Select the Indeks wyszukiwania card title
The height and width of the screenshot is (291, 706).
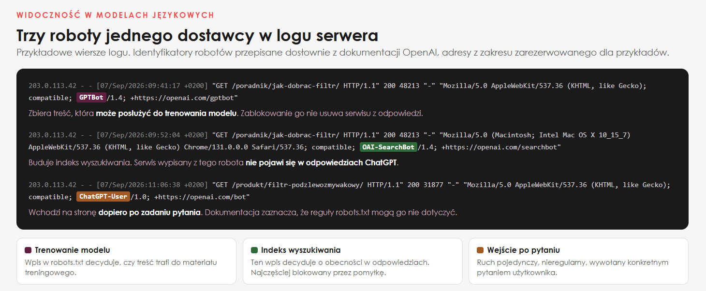(301, 250)
